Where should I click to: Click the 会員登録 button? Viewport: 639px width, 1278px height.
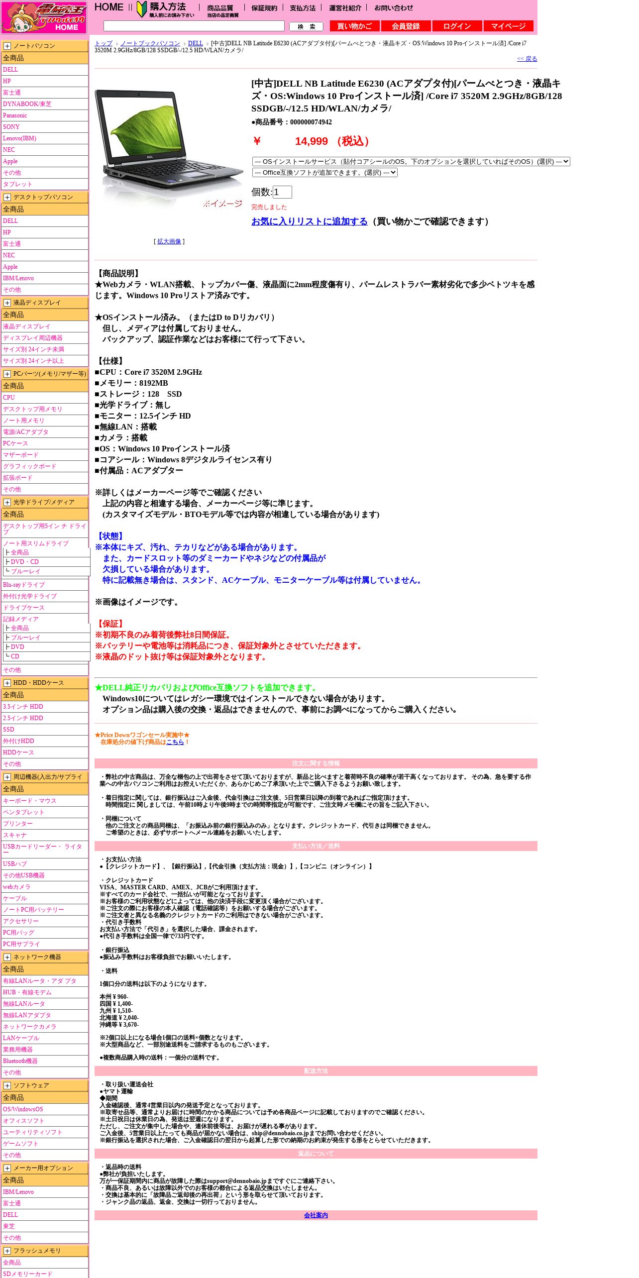(406, 26)
